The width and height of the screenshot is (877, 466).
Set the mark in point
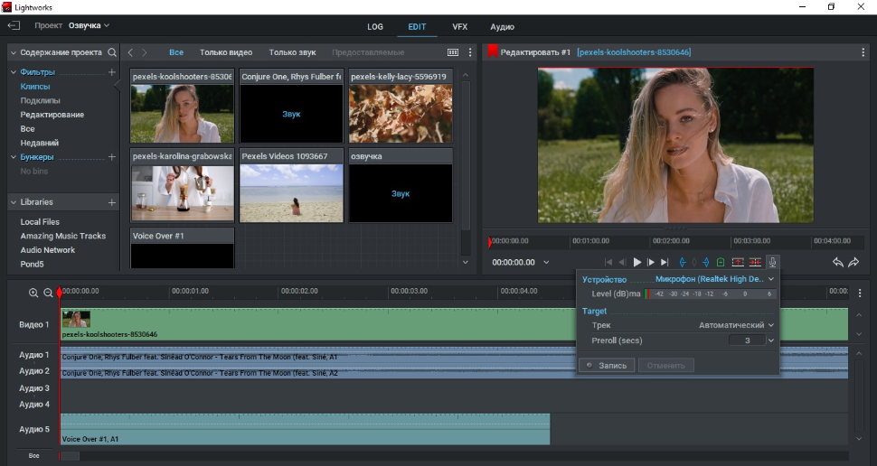pos(683,262)
